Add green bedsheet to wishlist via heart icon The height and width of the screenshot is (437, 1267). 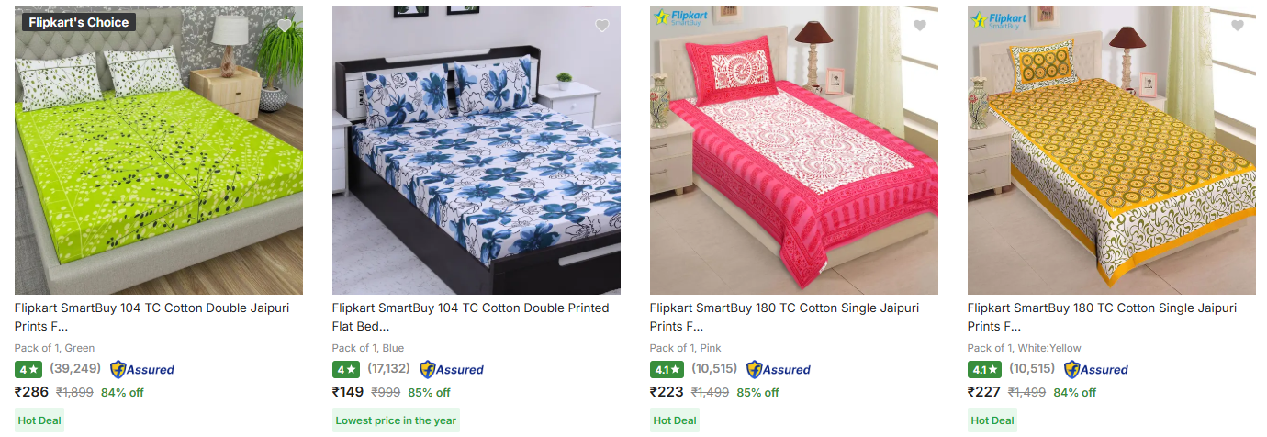[x=285, y=25]
